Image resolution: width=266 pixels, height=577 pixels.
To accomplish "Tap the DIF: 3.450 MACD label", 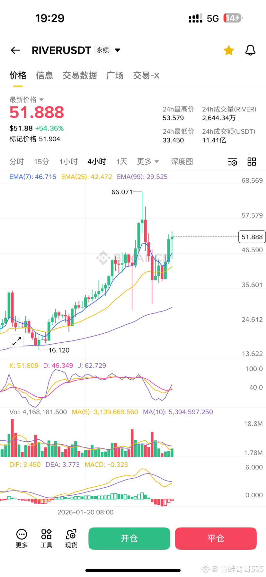I will [x=25, y=464].
